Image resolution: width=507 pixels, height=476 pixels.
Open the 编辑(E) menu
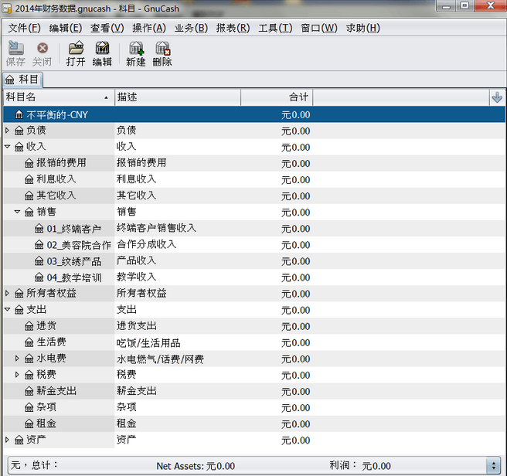click(66, 28)
